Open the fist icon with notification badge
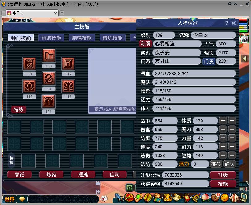The width and height of the screenshot is (251, 205). (215, 197)
